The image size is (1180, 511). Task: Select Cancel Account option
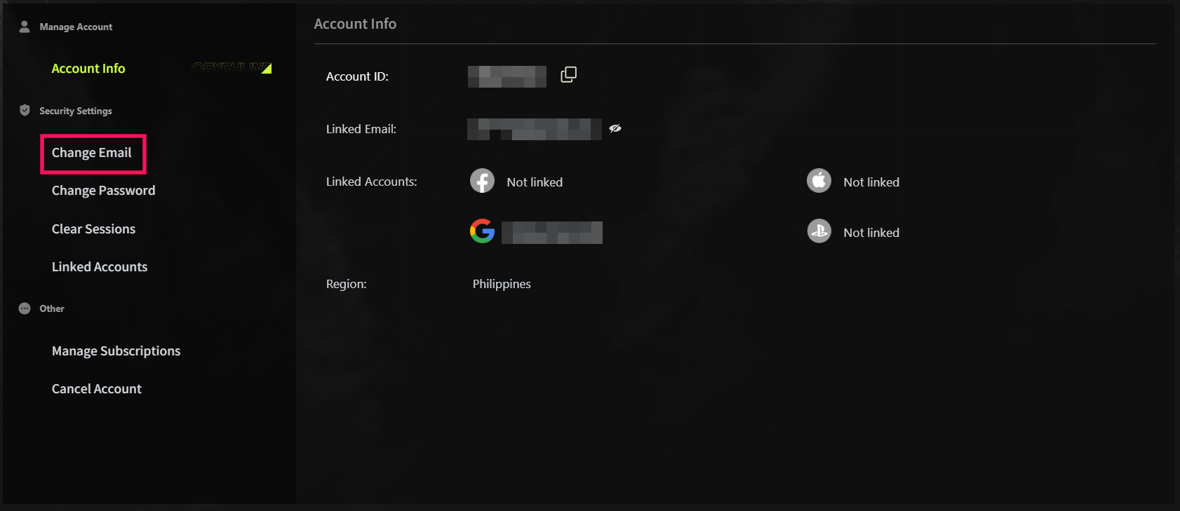pos(96,388)
